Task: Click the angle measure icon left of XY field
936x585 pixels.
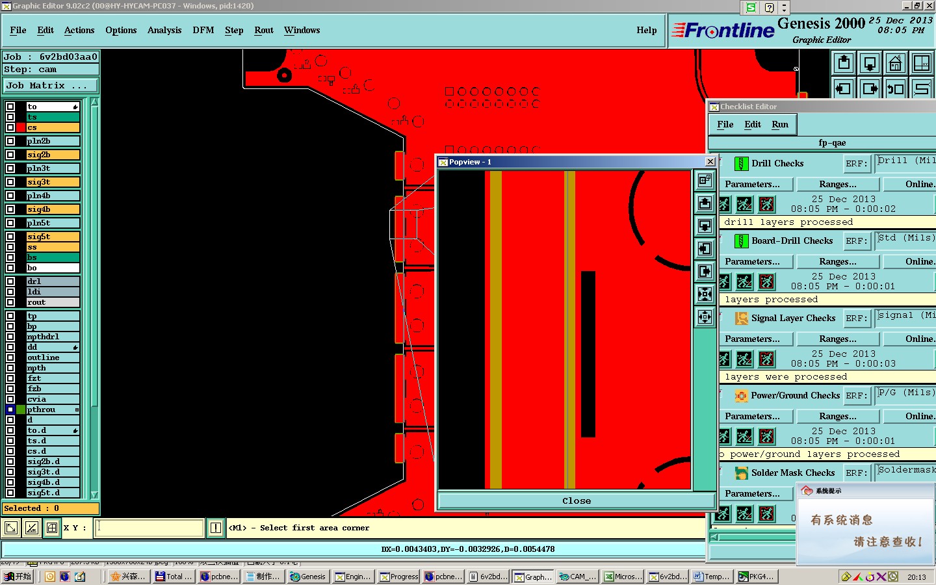Action: [x=32, y=528]
